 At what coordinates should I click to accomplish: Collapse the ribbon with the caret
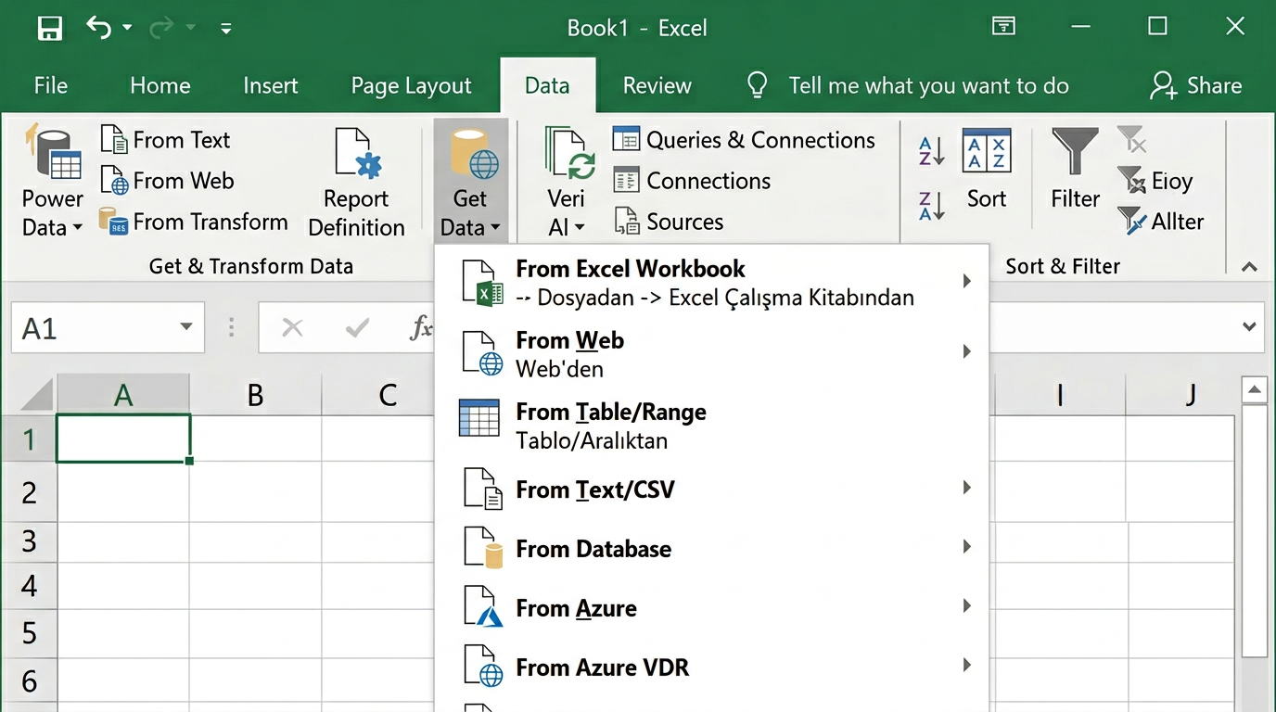(x=1249, y=267)
